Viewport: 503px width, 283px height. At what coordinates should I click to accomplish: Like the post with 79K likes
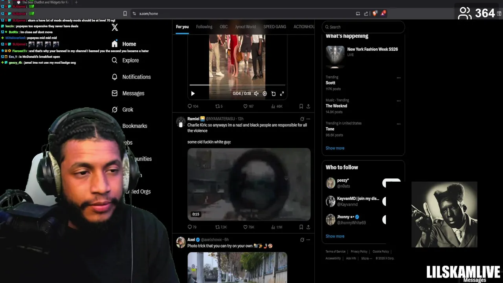click(x=248, y=227)
